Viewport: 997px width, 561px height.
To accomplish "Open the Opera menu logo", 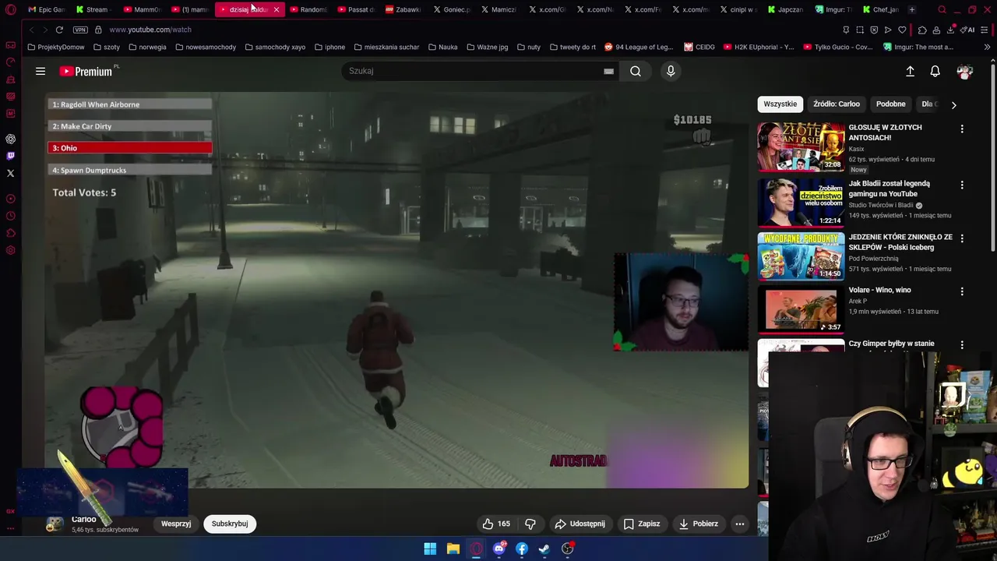I will point(10,9).
